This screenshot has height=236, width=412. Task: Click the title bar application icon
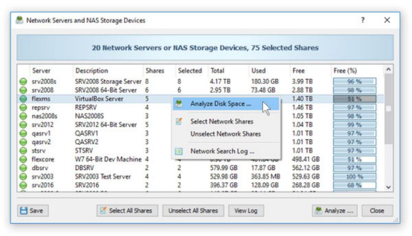[x=20, y=21]
